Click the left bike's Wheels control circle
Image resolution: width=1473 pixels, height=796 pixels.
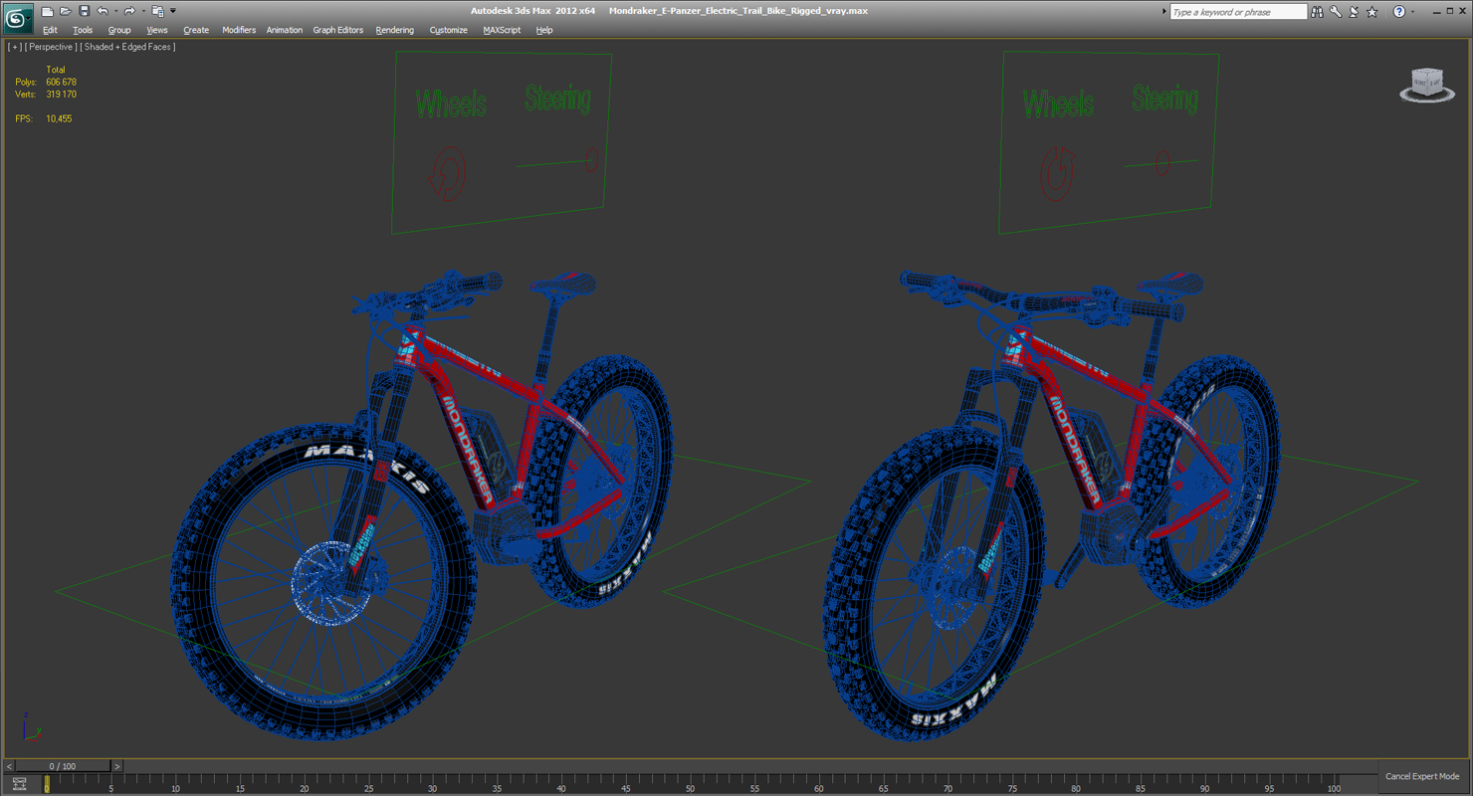point(448,172)
